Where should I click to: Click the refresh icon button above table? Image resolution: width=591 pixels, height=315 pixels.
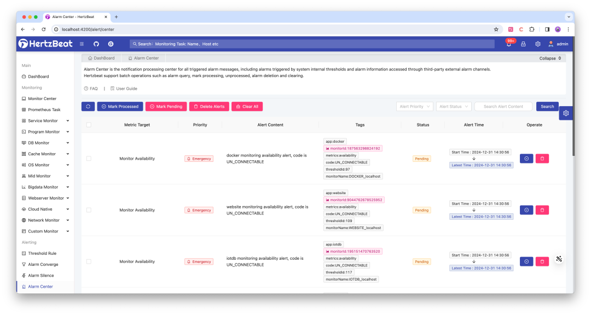point(88,107)
